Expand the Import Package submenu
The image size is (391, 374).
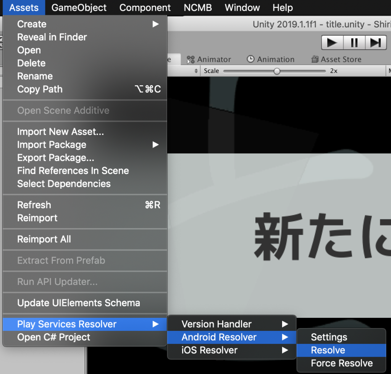click(52, 145)
